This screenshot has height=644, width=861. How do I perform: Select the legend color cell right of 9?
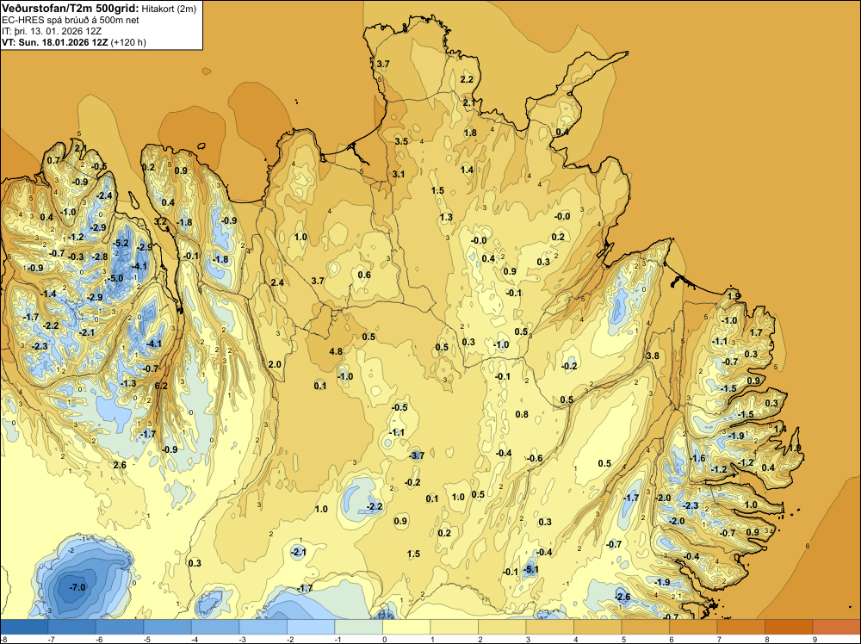click(x=836, y=627)
